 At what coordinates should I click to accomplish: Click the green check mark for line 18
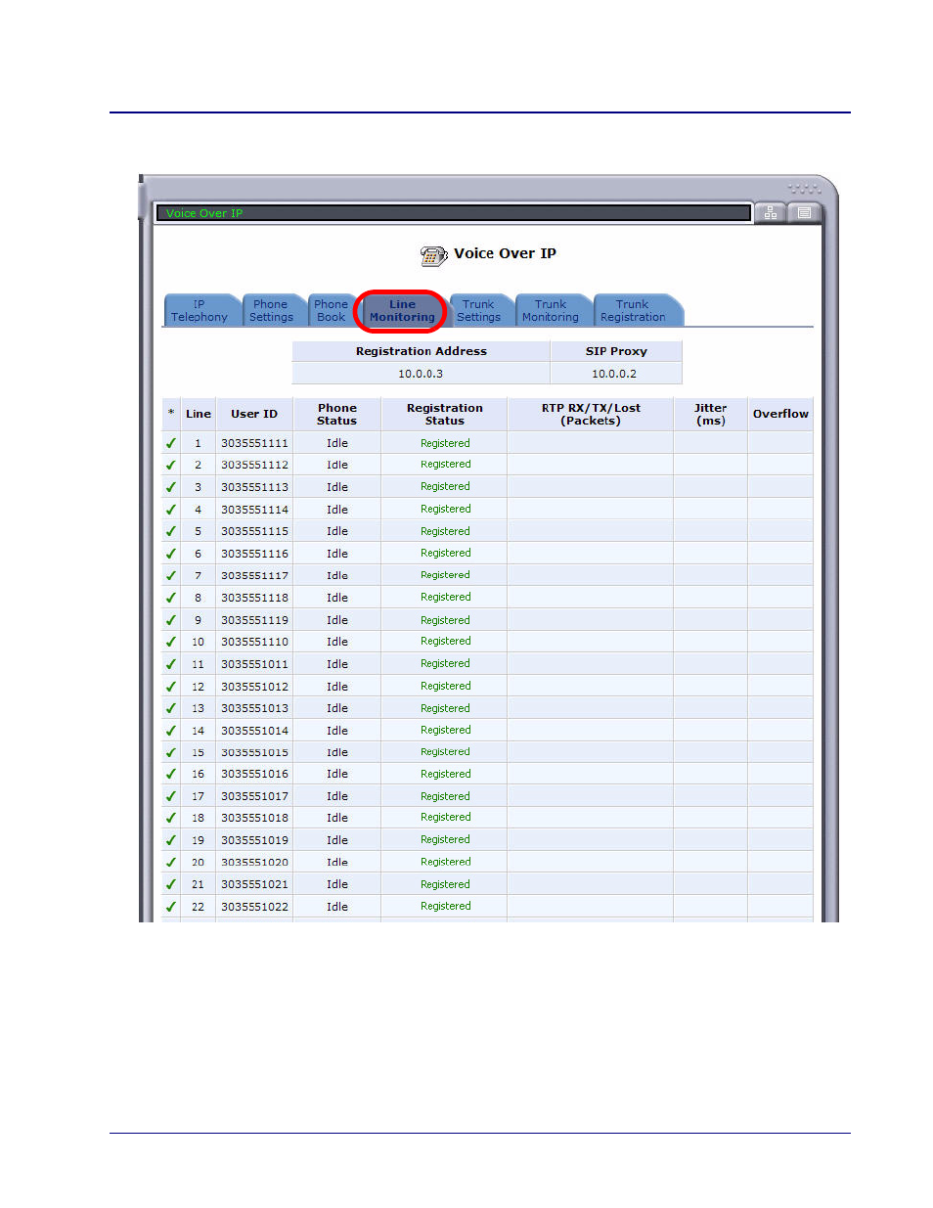pyautogui.click(x=171, y=818)
